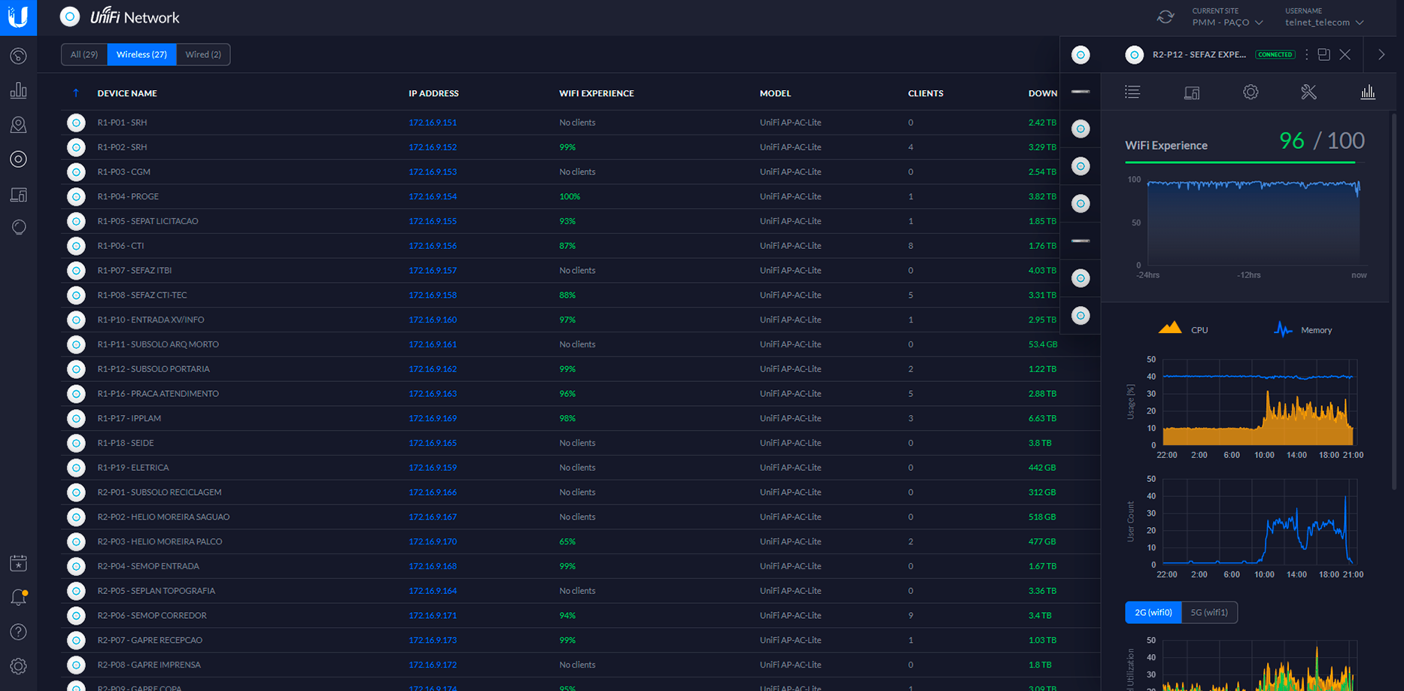Viewport: 1404px width, 691px height.
Task: Sort by the MODEL column header
Action: [775, 93]
